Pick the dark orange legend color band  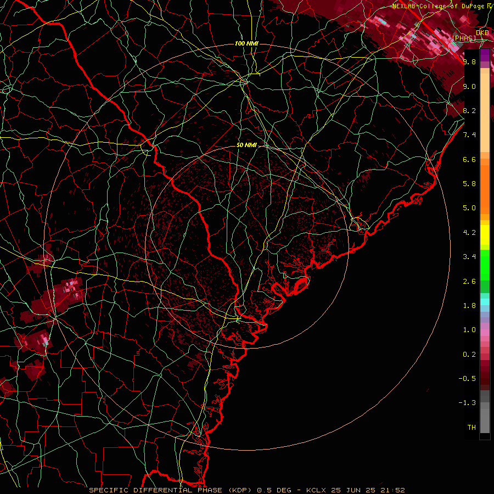[x=485, y=189]
